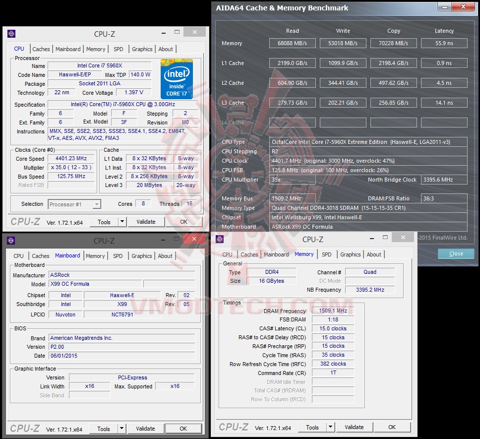Select Graphics tab in top CPU-Z window
This screenshot has width=480, height=439.
[142, 49]
